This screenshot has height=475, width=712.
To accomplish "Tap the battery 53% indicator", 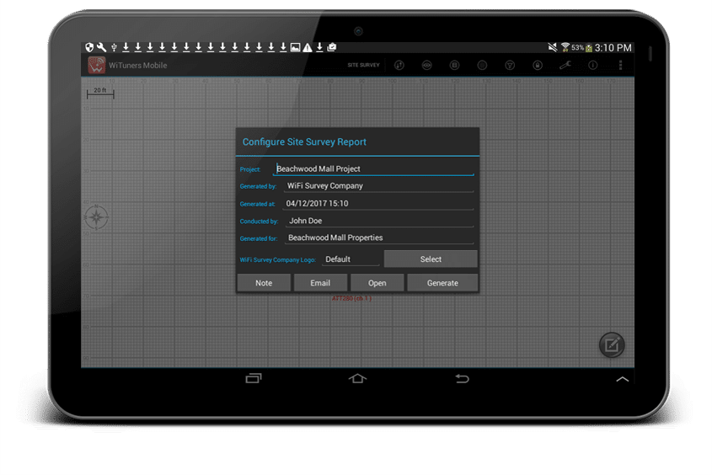I will (582, 48).
